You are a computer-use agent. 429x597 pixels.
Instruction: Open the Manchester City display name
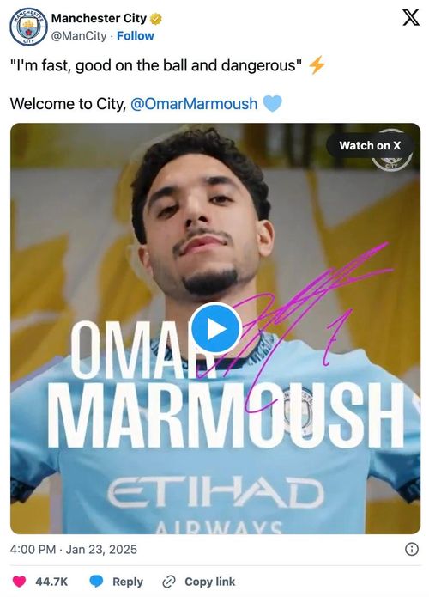tap(99, 18)
